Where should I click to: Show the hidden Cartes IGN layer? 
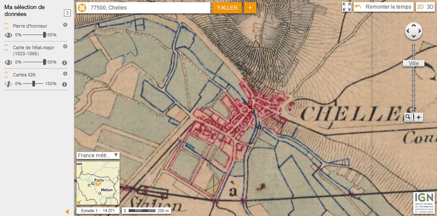point(8,84)
